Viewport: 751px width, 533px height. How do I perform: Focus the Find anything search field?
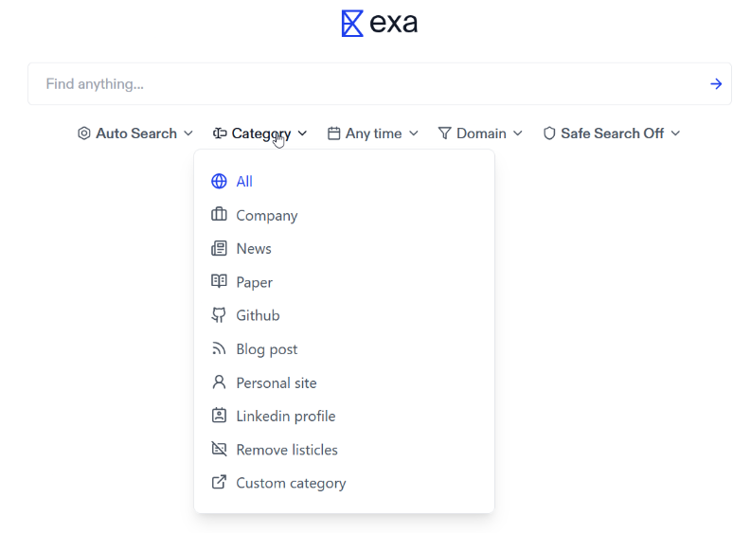coord(360,84)
